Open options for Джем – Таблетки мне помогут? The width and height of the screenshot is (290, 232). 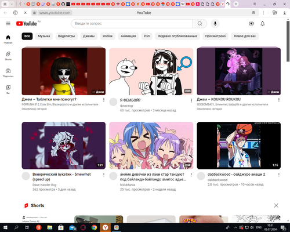tap(104, 100)
